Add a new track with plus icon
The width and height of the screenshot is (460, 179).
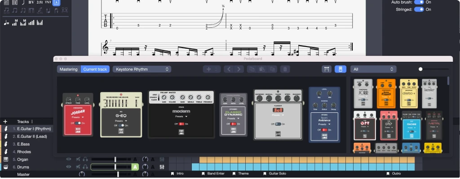(x=5, y=122)
